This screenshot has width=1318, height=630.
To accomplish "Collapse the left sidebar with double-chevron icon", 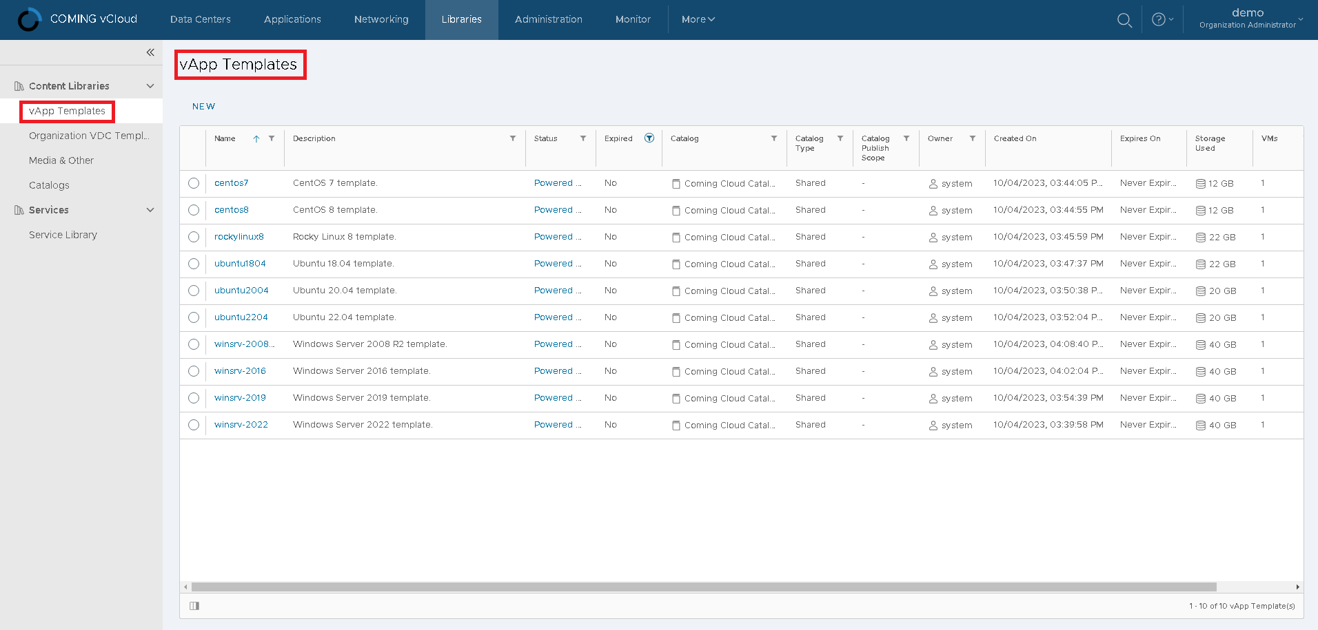I will 150,52.
